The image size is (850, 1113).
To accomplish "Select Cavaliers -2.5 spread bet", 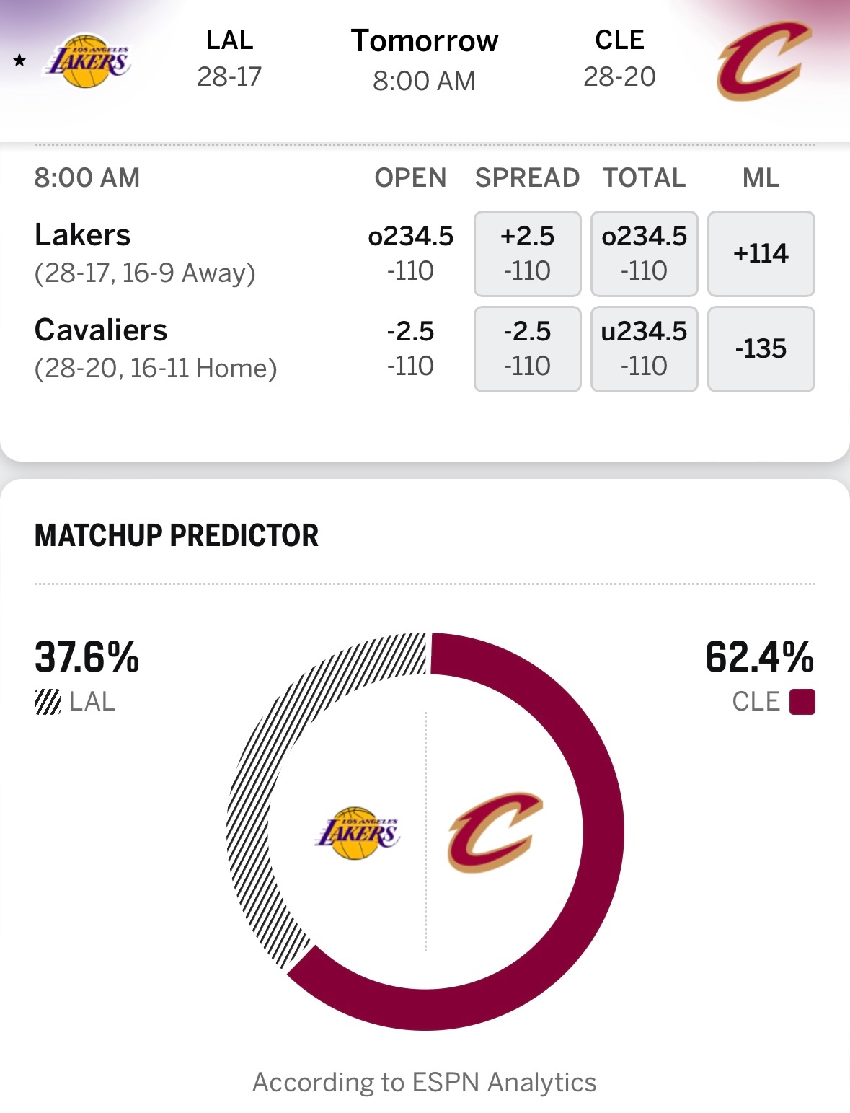I will pyautogui.click(x=528, y=349).
